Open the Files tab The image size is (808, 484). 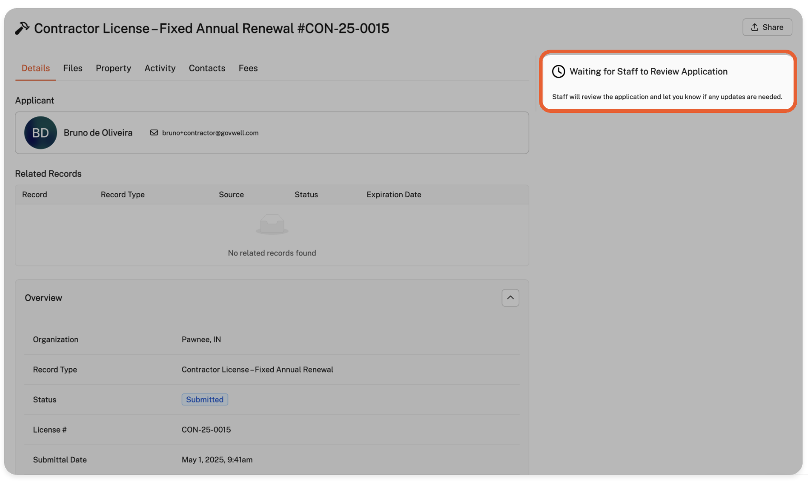pos(73,68)
